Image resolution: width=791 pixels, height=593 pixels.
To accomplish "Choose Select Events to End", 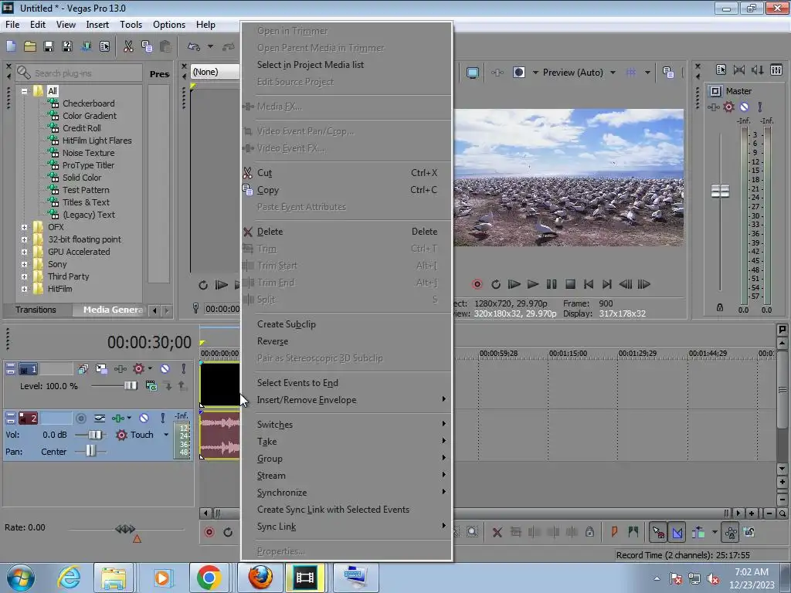I will (347, 383).
